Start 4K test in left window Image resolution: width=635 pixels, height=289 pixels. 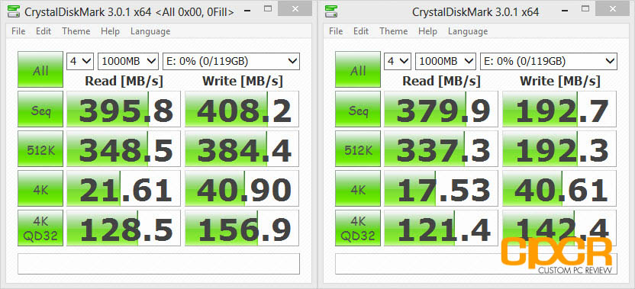click(40, 188)
